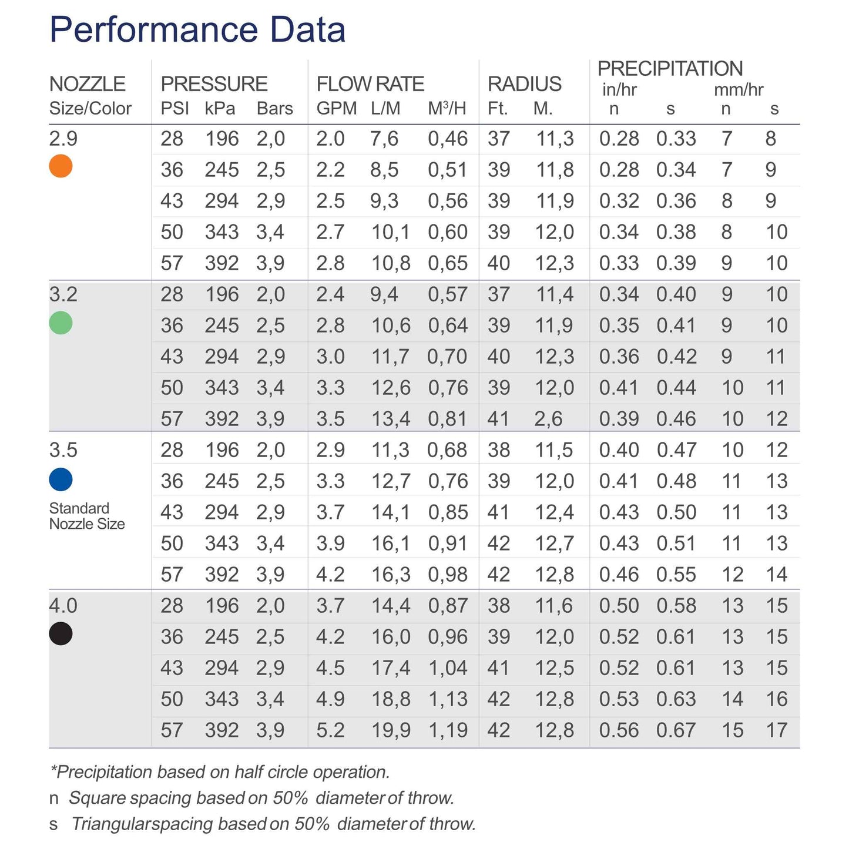Click the triangular spacing footnote
849x849 pixels.
click(x=263, y=824)
